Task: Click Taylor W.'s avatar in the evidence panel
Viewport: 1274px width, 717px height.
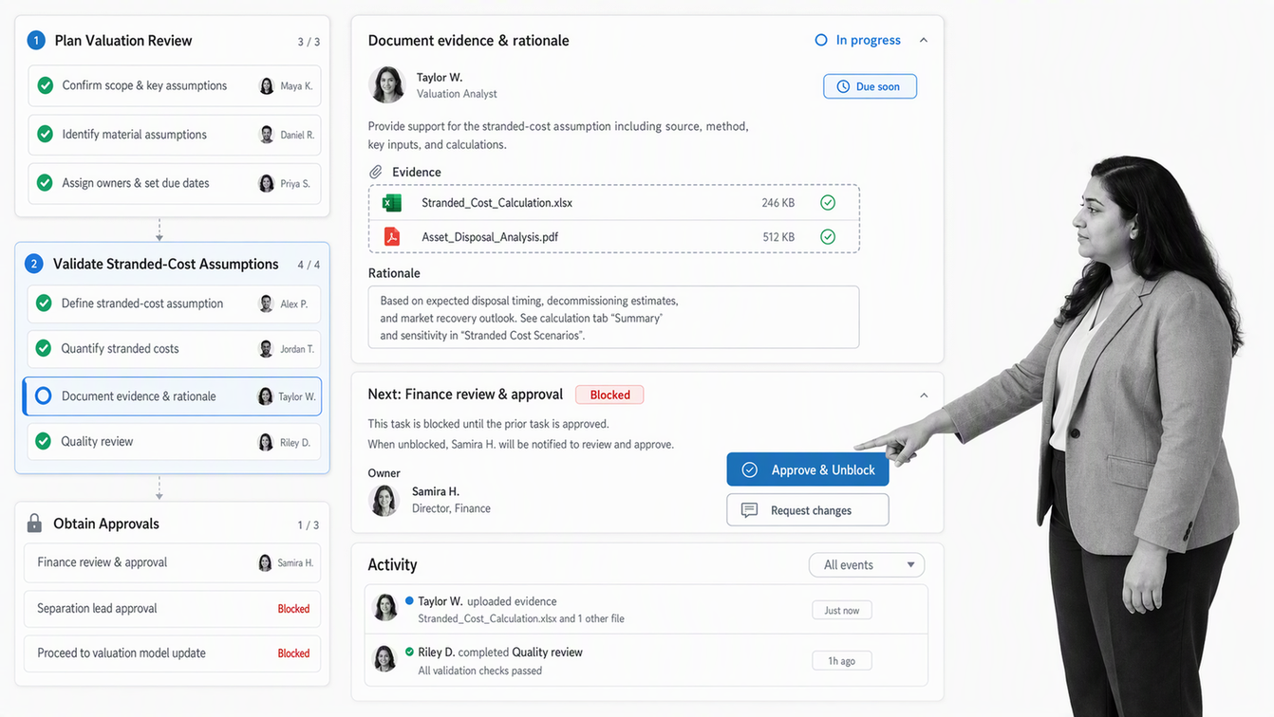Action: pyautogui.click(x=387, y=84)
